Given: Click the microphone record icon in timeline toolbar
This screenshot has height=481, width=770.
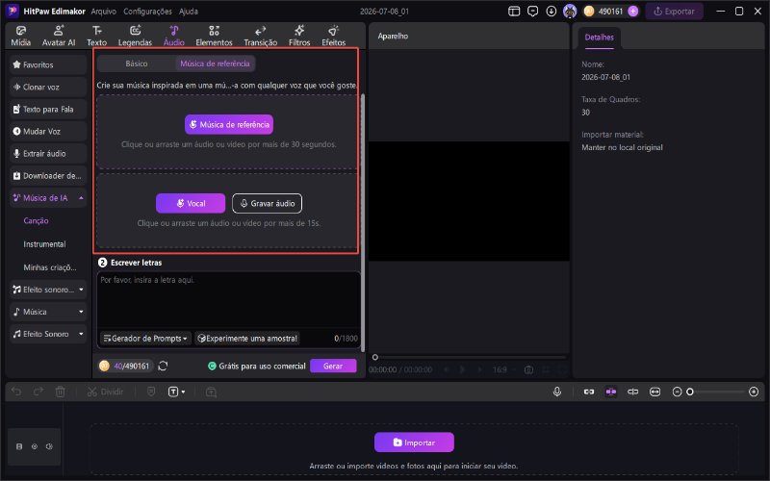Looking at the screenshot, I should click(557, 392).
